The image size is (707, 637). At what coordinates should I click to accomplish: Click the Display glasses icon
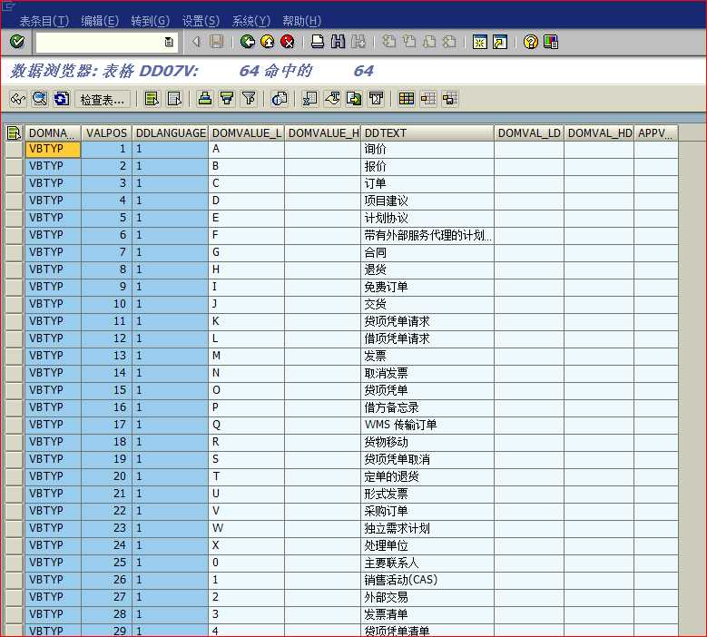tap(18, 99)
